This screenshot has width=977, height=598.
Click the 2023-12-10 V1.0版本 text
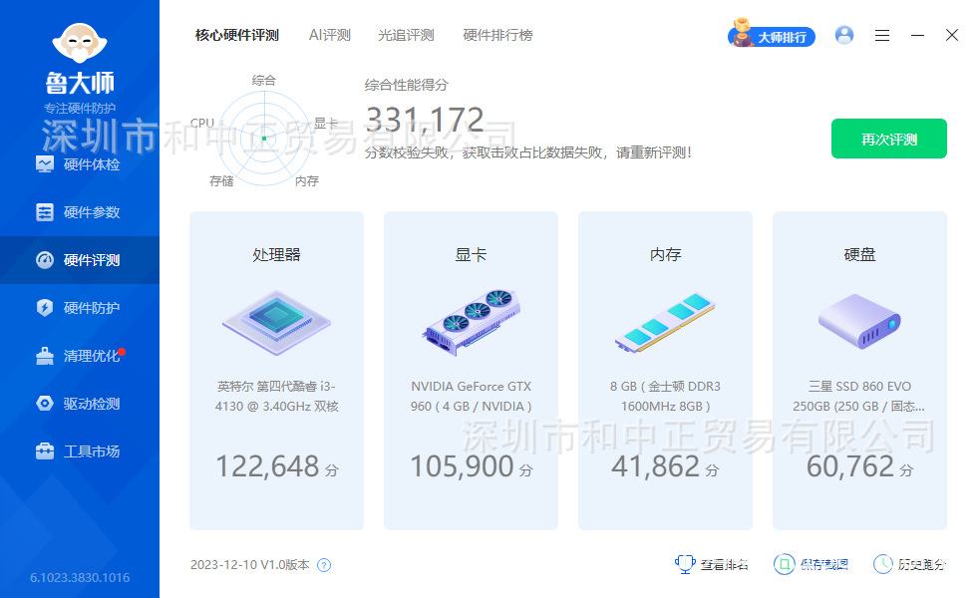250,565
